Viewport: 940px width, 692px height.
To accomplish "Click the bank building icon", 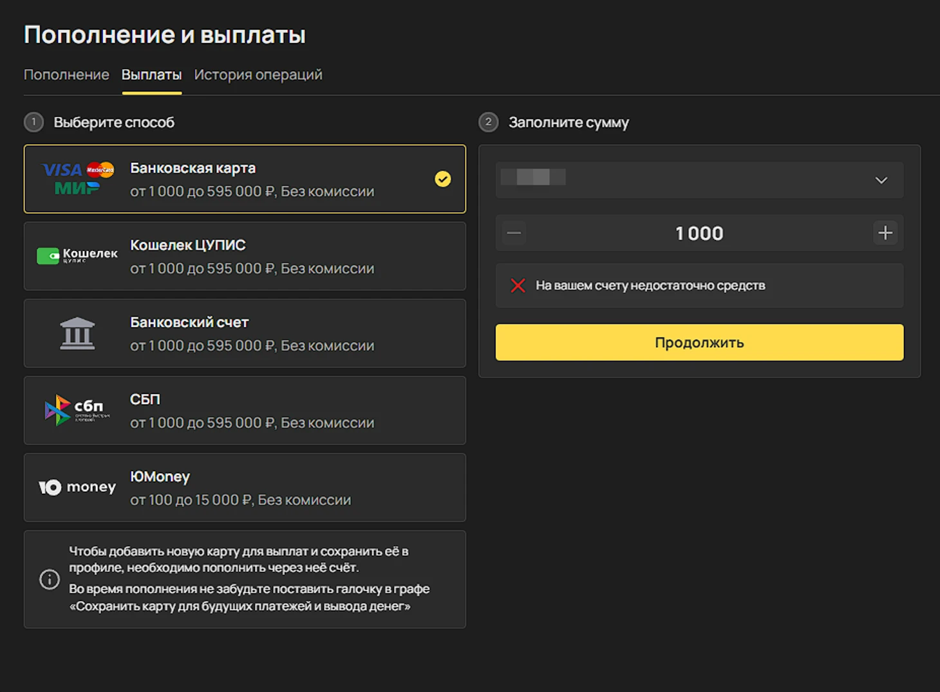I will (77, 333).
